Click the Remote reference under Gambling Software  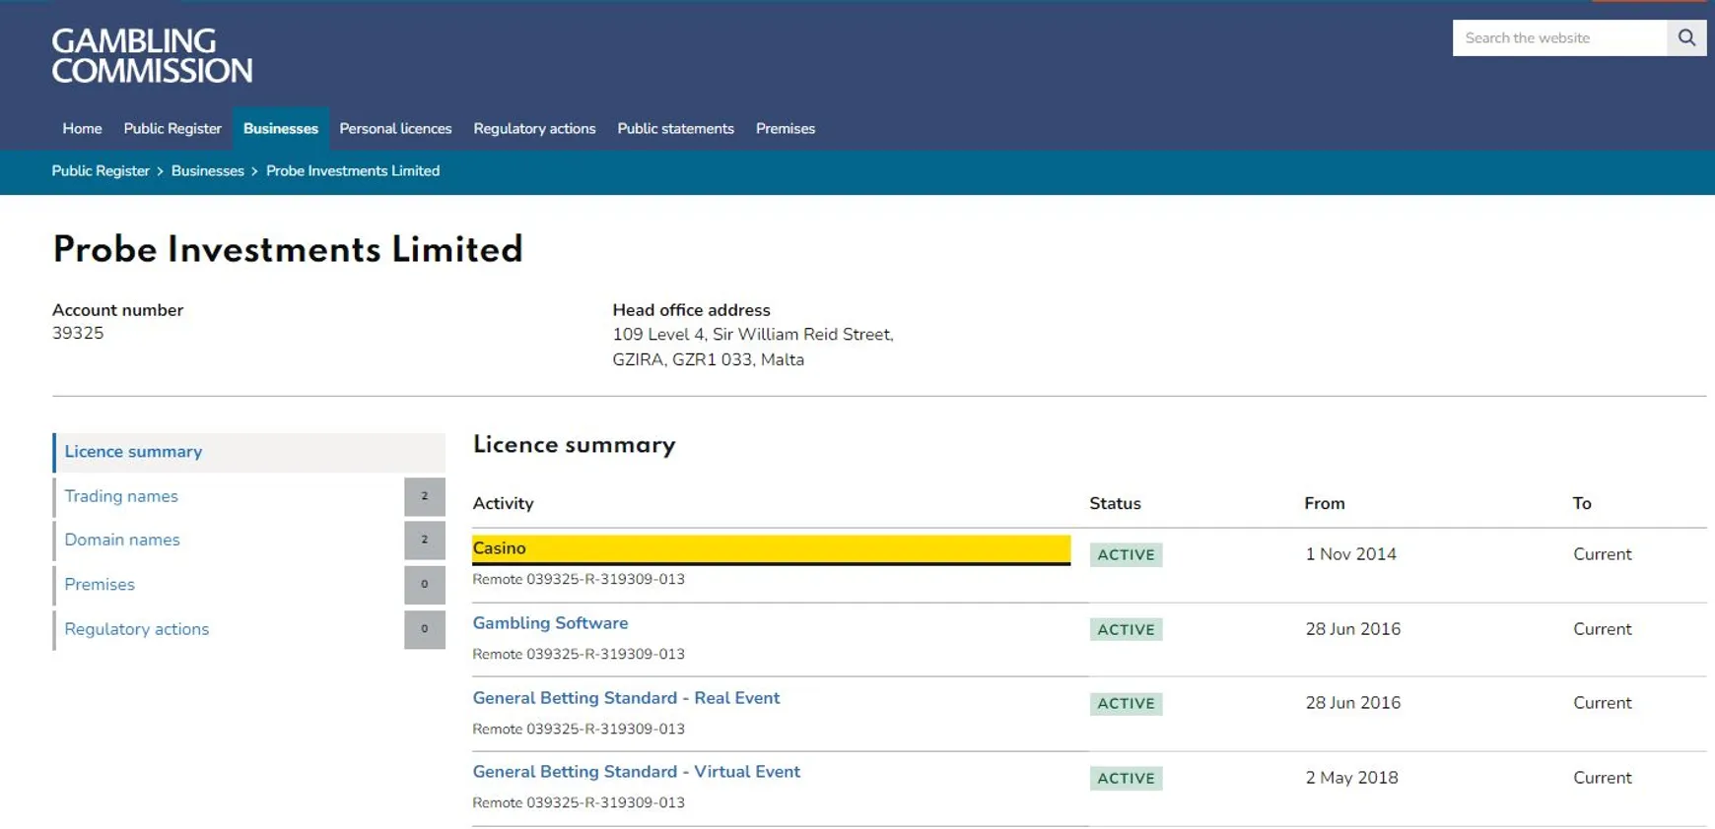(579, 655)
